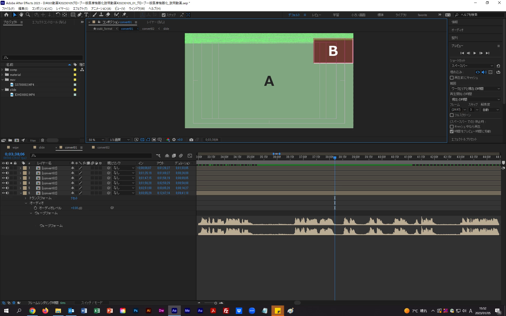Screen dimensions: 506x316
Task: Click the timeline zoom slider handle
Action: tap(216, 303)
